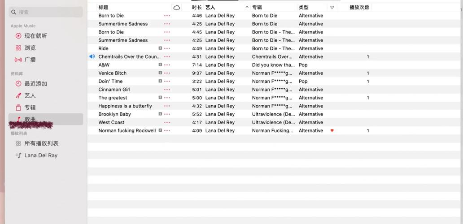463x224 pixels.
Task: Open options for Born to Die 4:46 row
Action: pyautogui.click(x=167, y=16)
